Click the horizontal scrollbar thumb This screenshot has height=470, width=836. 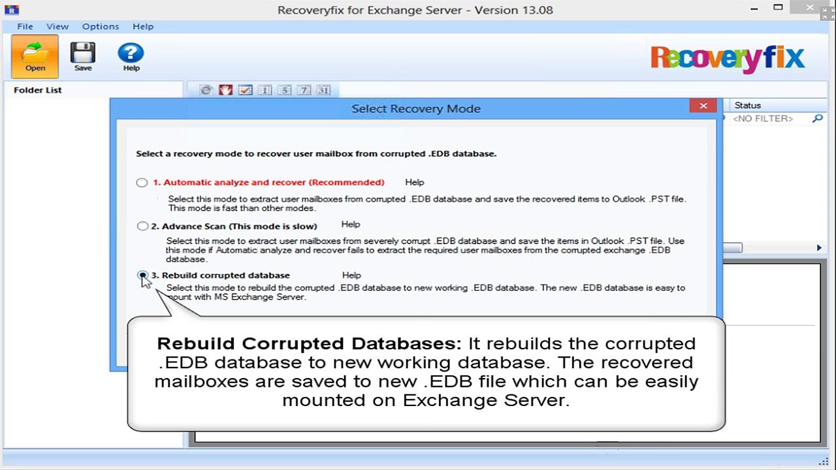(x=732, y=248)
